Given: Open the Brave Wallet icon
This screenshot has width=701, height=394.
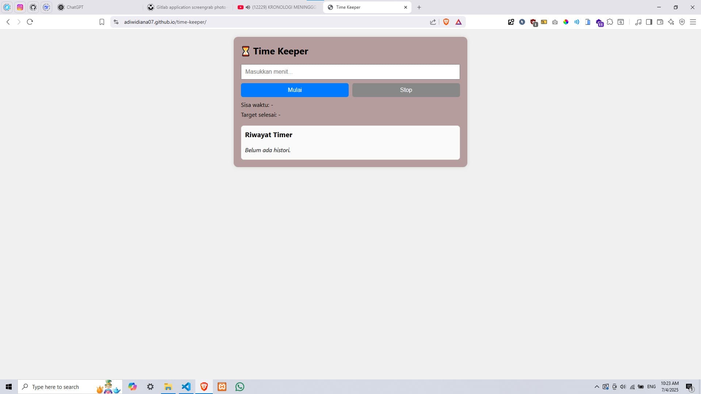Looking at the screenshot, I should click(660, 22).
